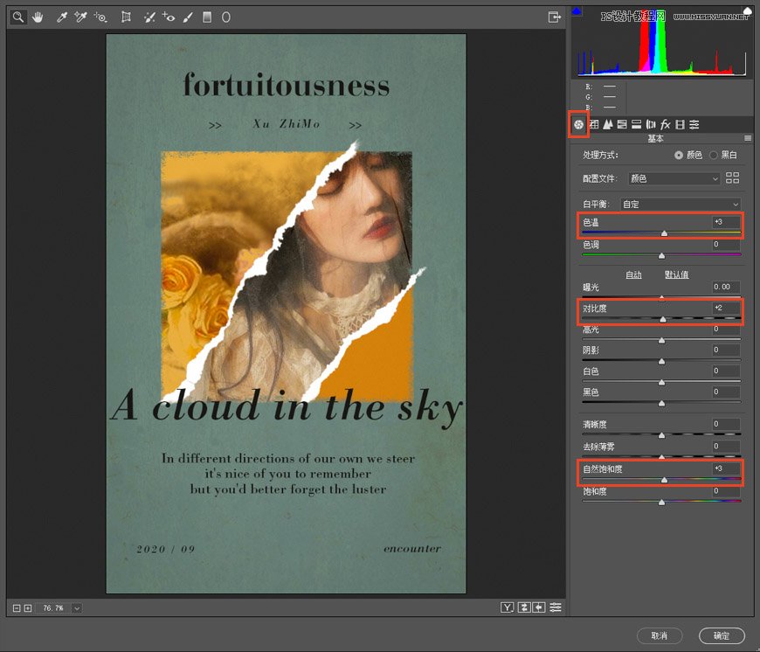Select the 颜色 processing radio button
The image size is (760, 652).
(680, 155)
